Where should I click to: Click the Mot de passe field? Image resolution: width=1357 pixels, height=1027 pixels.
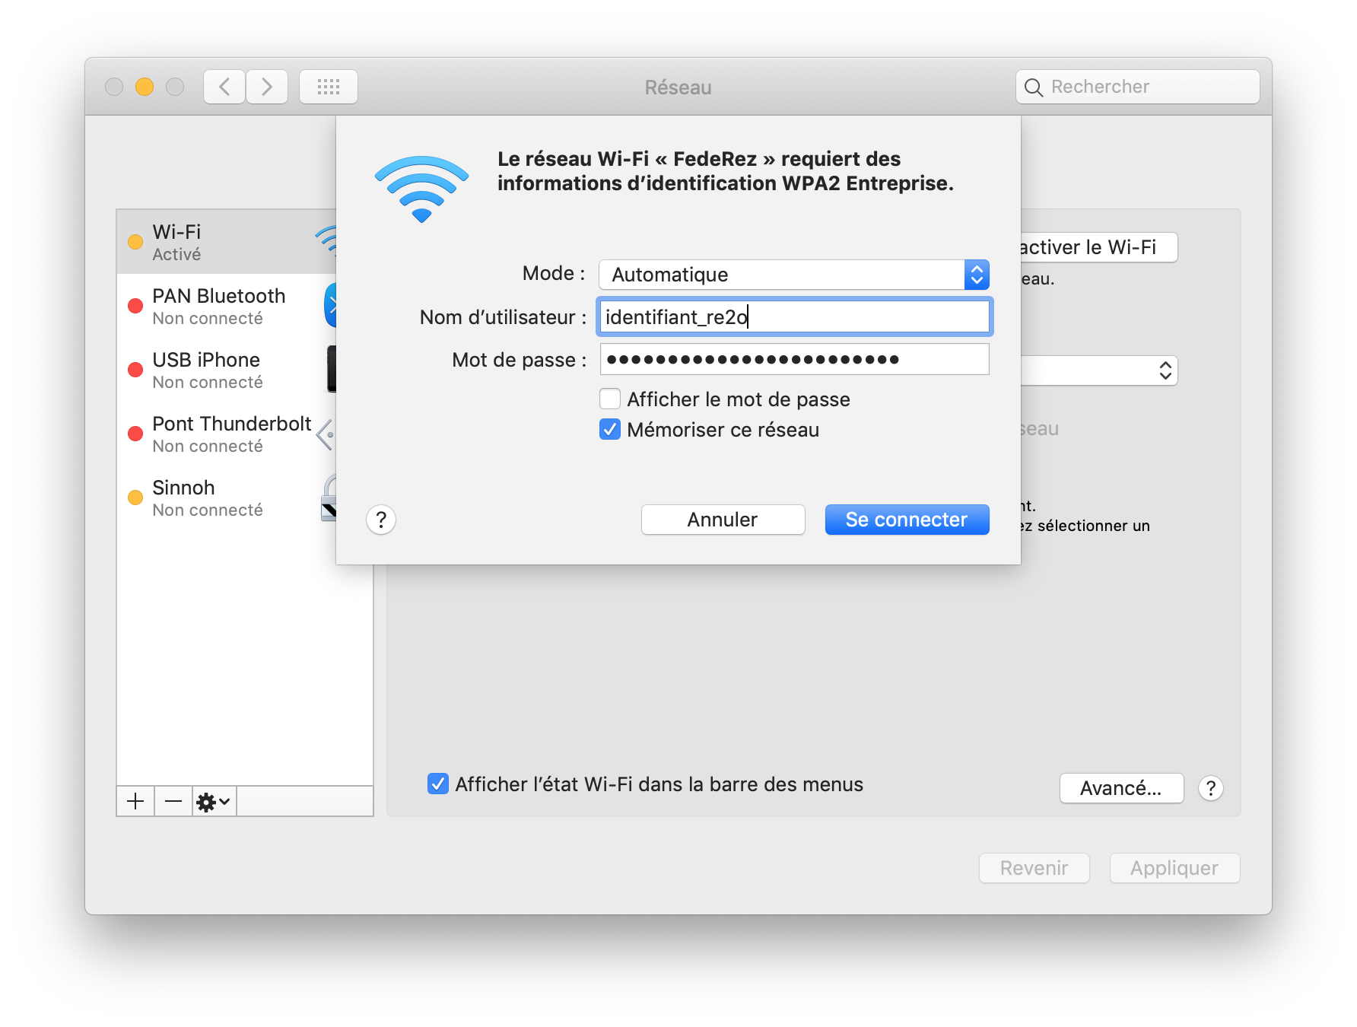(794, 359)
